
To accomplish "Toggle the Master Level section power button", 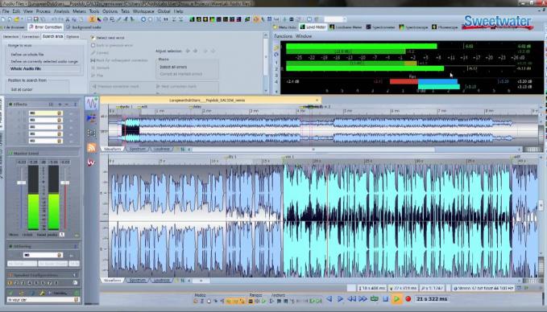I will (10, 154).
